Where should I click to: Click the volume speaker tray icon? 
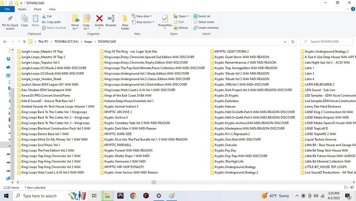tap(316, 196)
